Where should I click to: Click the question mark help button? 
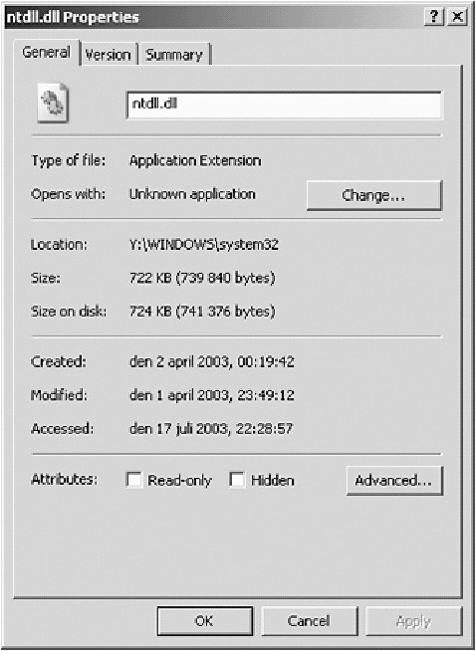tap(434, 17)
